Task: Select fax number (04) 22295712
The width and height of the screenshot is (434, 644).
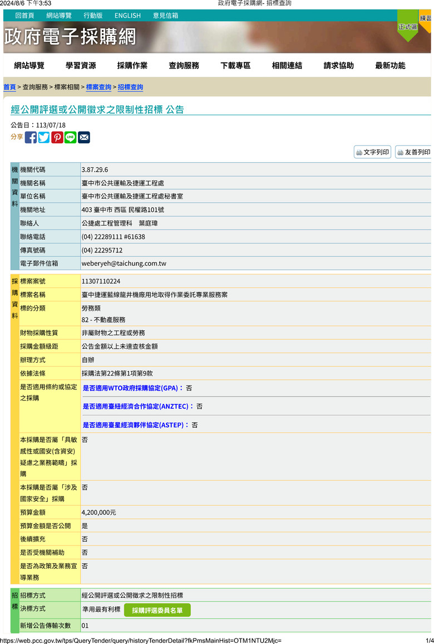Action: 102,251
